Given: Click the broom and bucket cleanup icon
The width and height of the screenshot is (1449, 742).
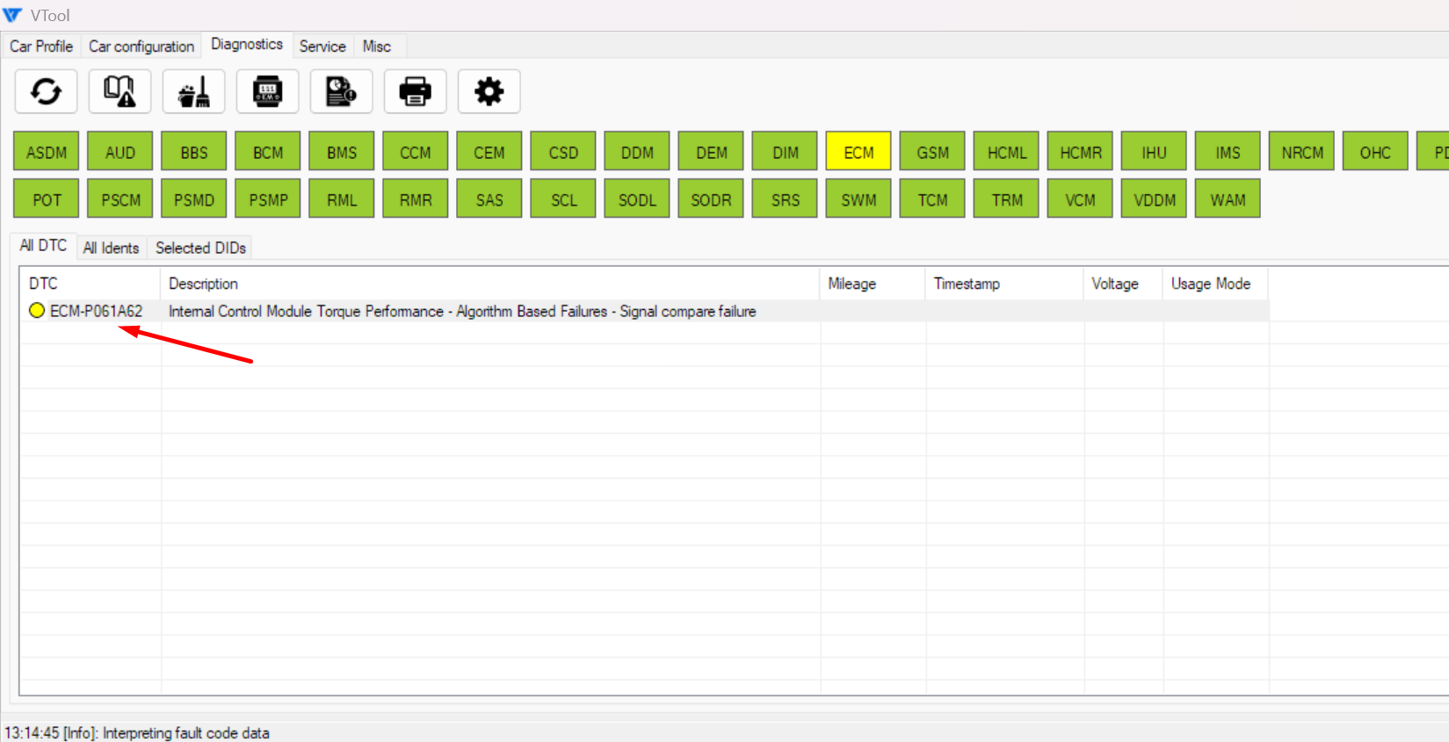Looking at the screenshot, I should (x=193, y=91).
